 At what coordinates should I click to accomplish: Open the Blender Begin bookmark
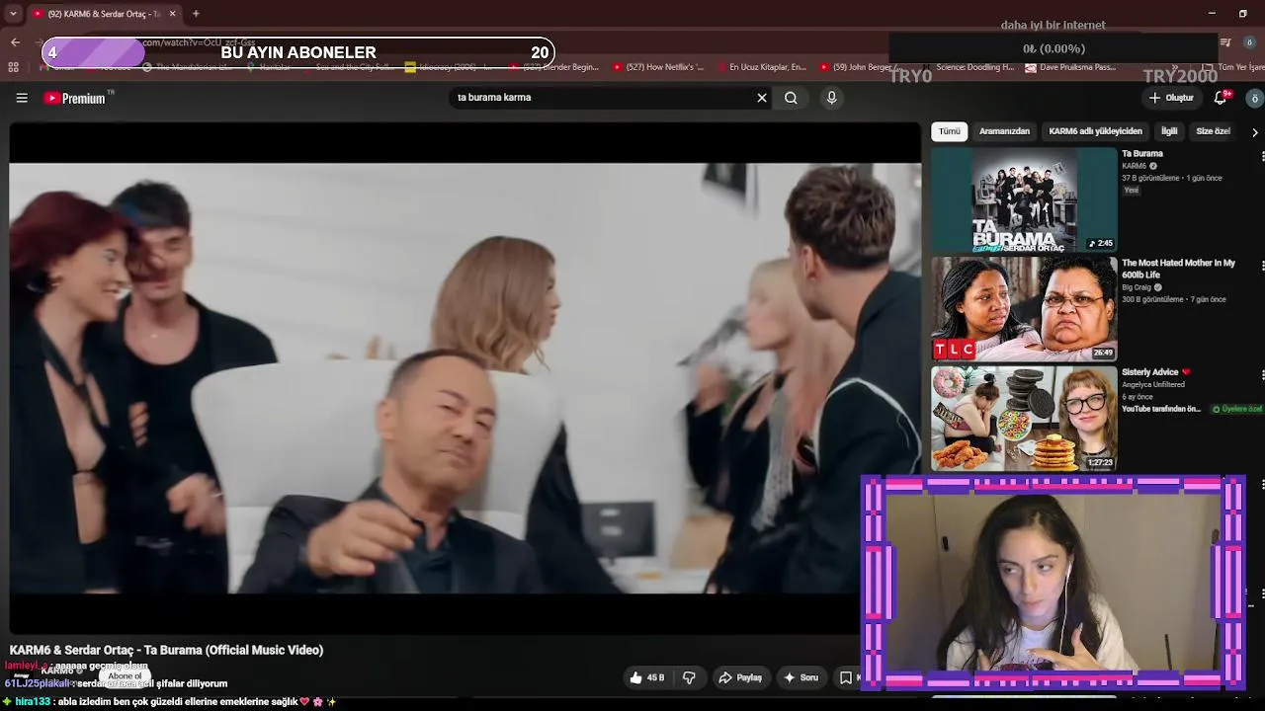pos(554,67)
